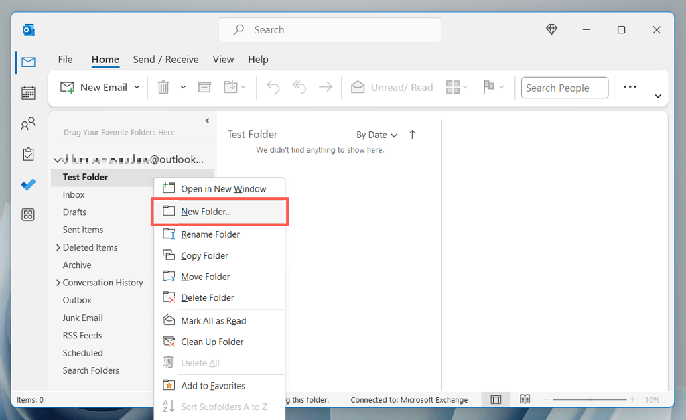Open the To Do checkmark icon

tap(28, 184)
